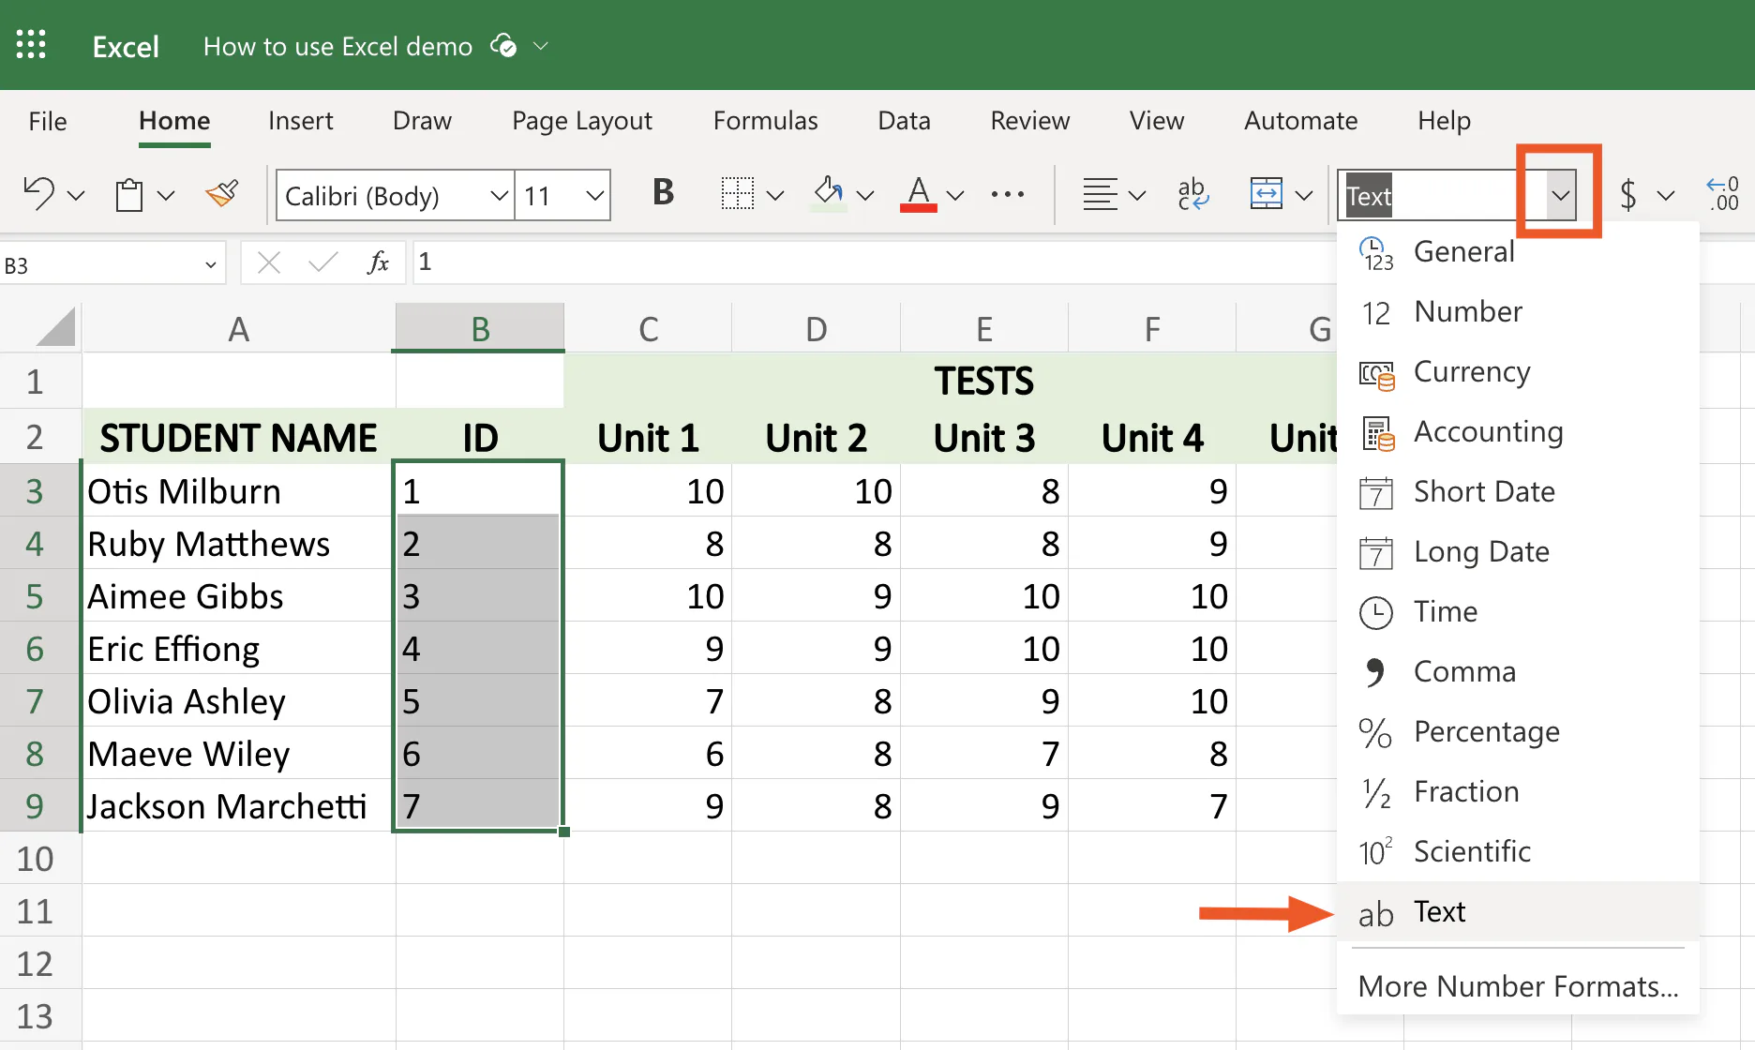Open the Microsoft 365 app launcher
Viewport: 1755px width, 1050px height.
click(x=31, y=44)
